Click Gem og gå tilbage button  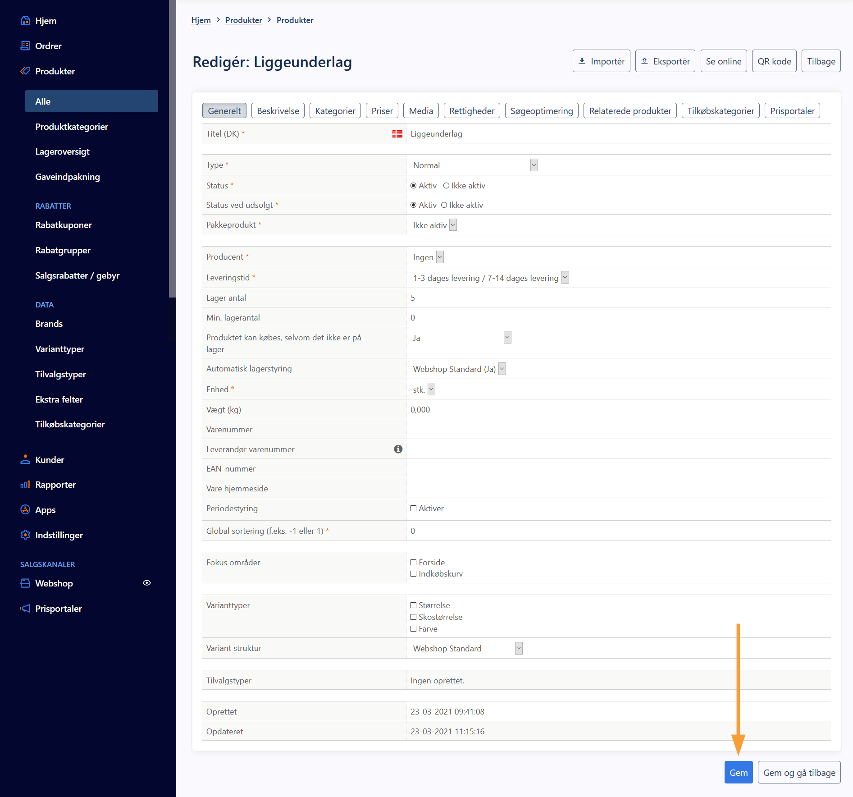point(799,772)
